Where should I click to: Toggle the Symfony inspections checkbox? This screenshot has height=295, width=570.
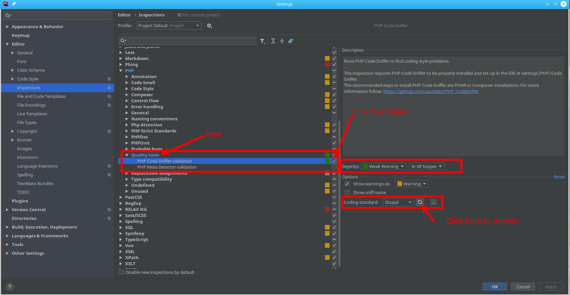tap(334, 233)
